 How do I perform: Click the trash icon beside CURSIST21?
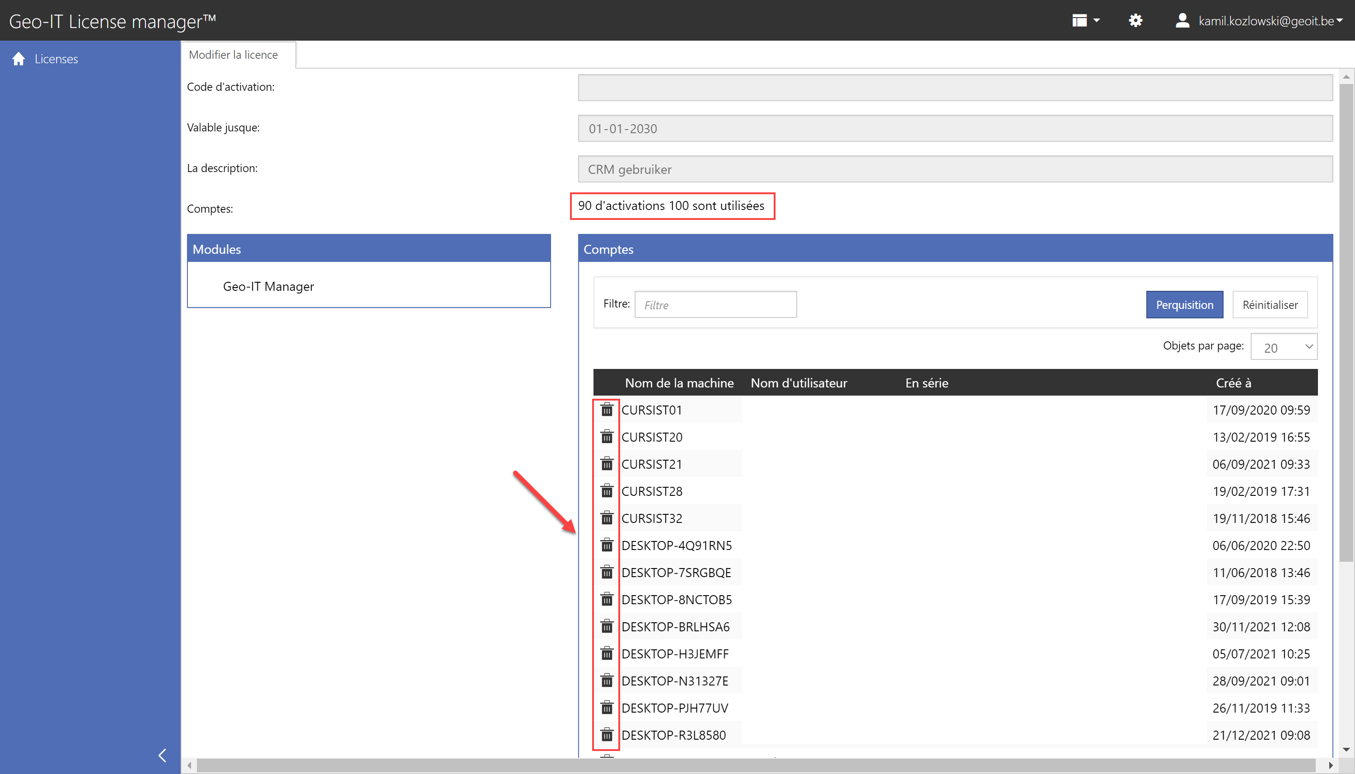pos(607,464)
